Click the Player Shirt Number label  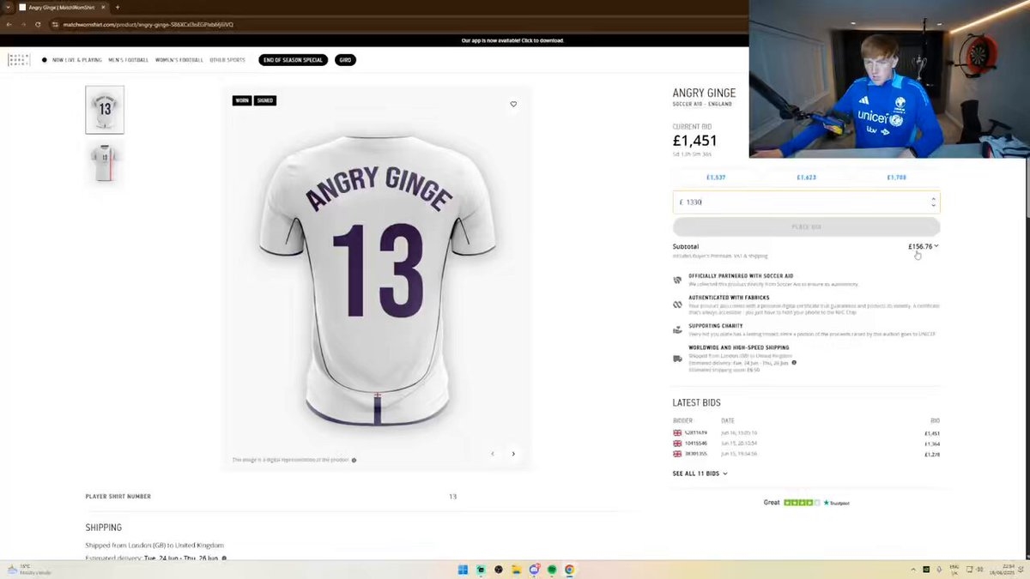(118, 497)
